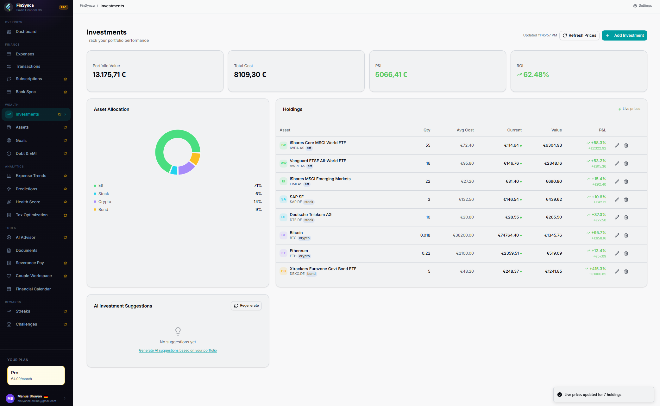Image resolution: width=660 pixels, height=406 pixels.
Task: Click the edit pencil for Bitcoin holding
Action: 617,235
